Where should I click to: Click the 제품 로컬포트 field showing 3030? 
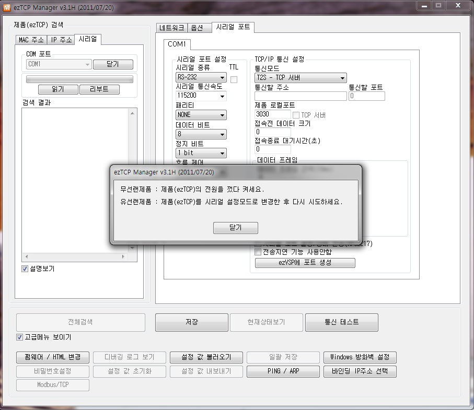[273, 114]
